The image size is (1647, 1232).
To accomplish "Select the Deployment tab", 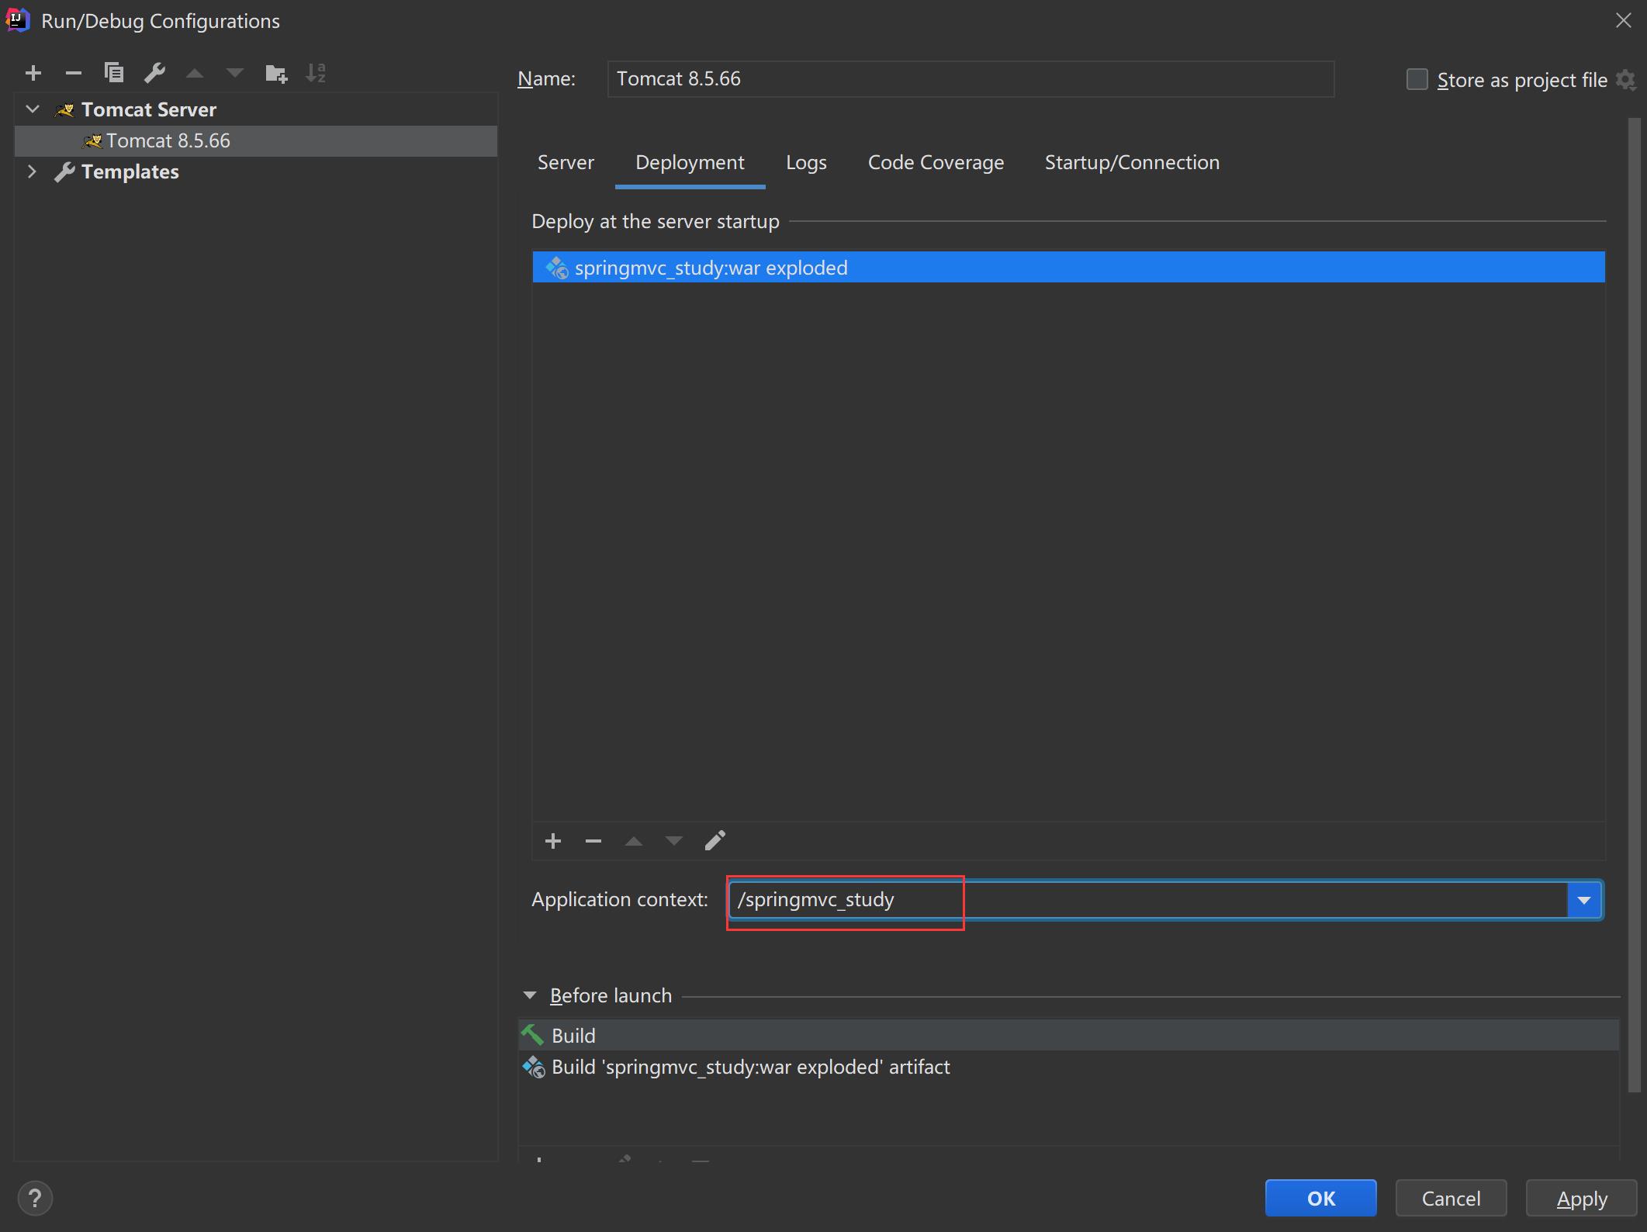I will 690,162.
